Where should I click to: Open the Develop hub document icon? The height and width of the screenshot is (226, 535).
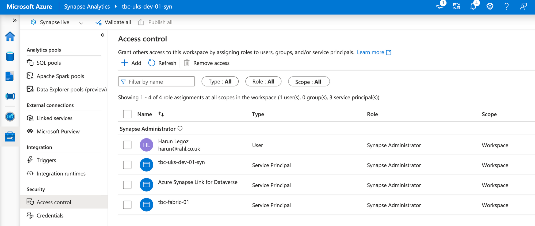click(x=10, y=76)
